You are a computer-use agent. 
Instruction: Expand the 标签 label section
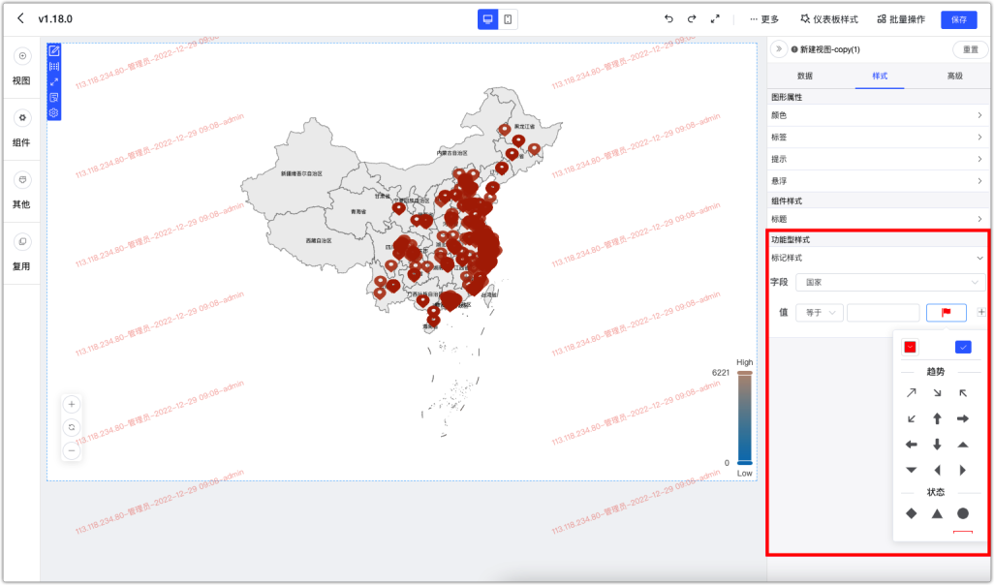tap(878, 137)
